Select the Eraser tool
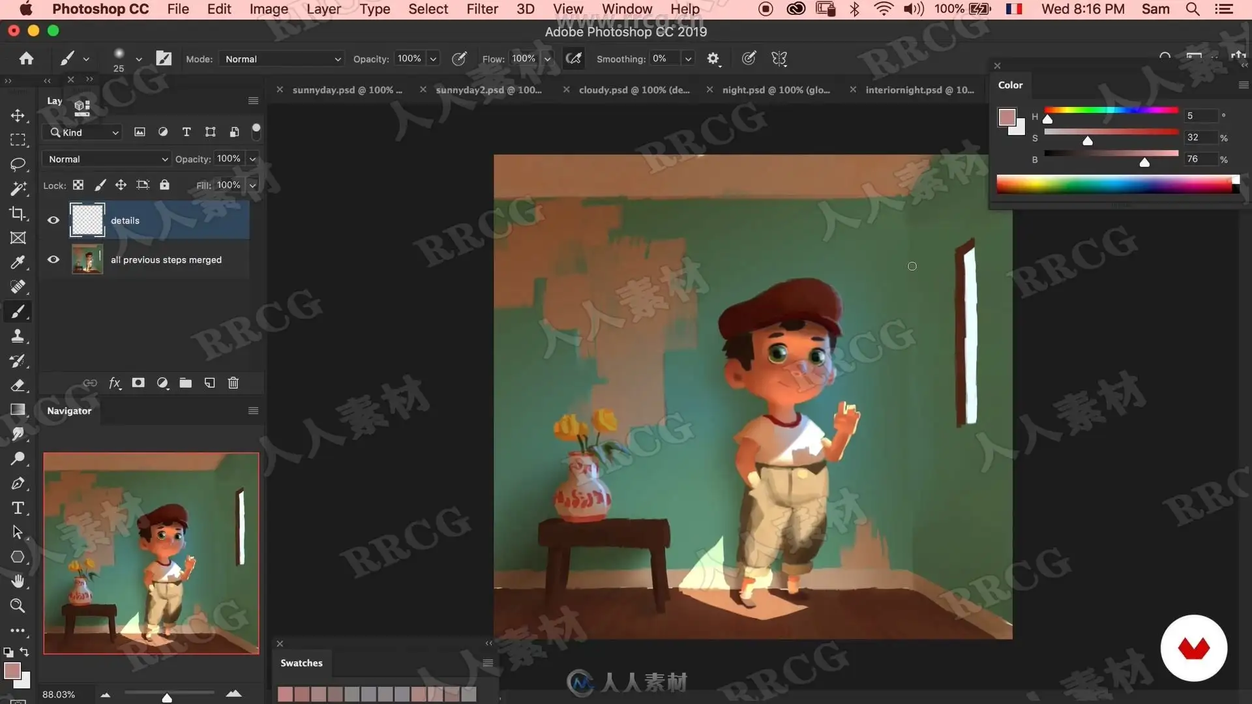 tap(18, 385)
